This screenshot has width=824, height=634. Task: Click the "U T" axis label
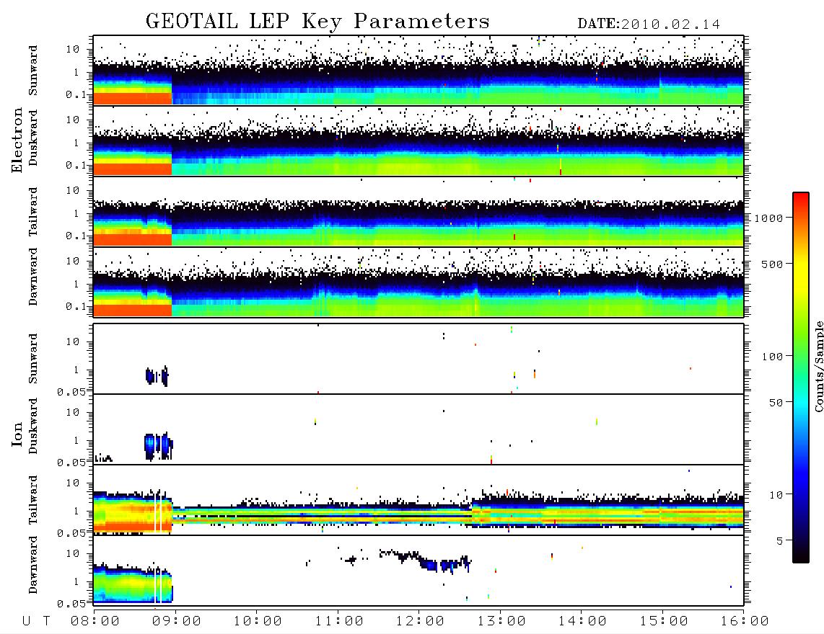[x=36, y=621]
